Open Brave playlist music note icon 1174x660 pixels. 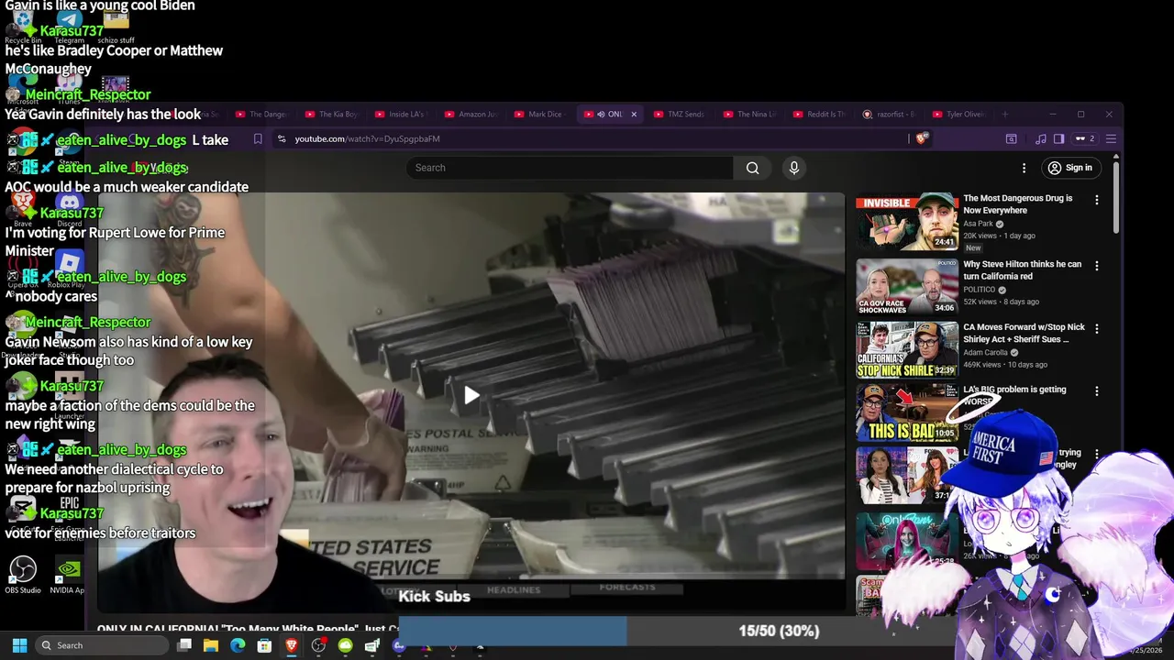click(x=1040, y=138)
